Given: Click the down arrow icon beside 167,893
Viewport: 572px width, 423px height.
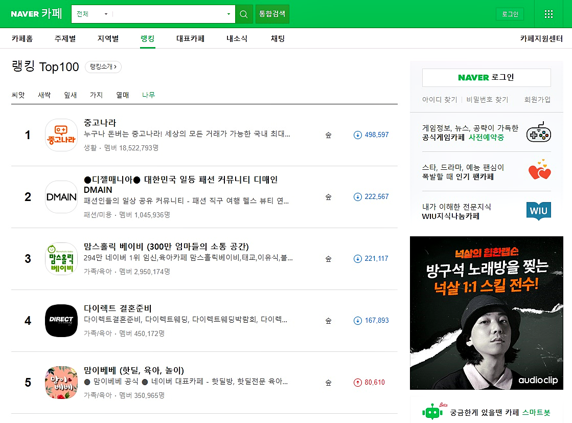Looking at the screenshot, I should [357, 320].
